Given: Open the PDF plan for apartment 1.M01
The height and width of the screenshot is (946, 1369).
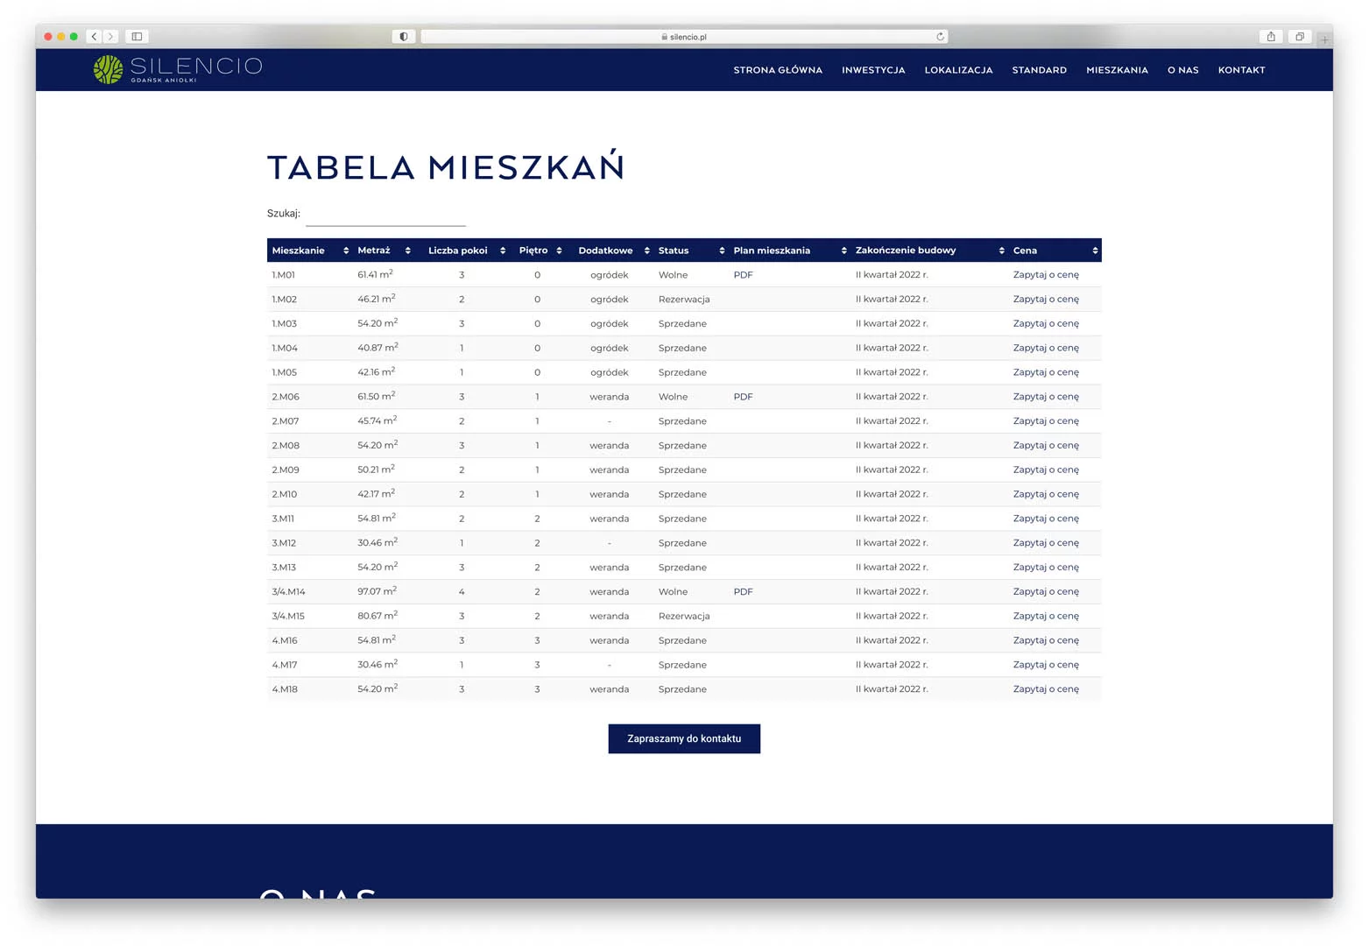Looking at the screenshot, I should (743, 275).
